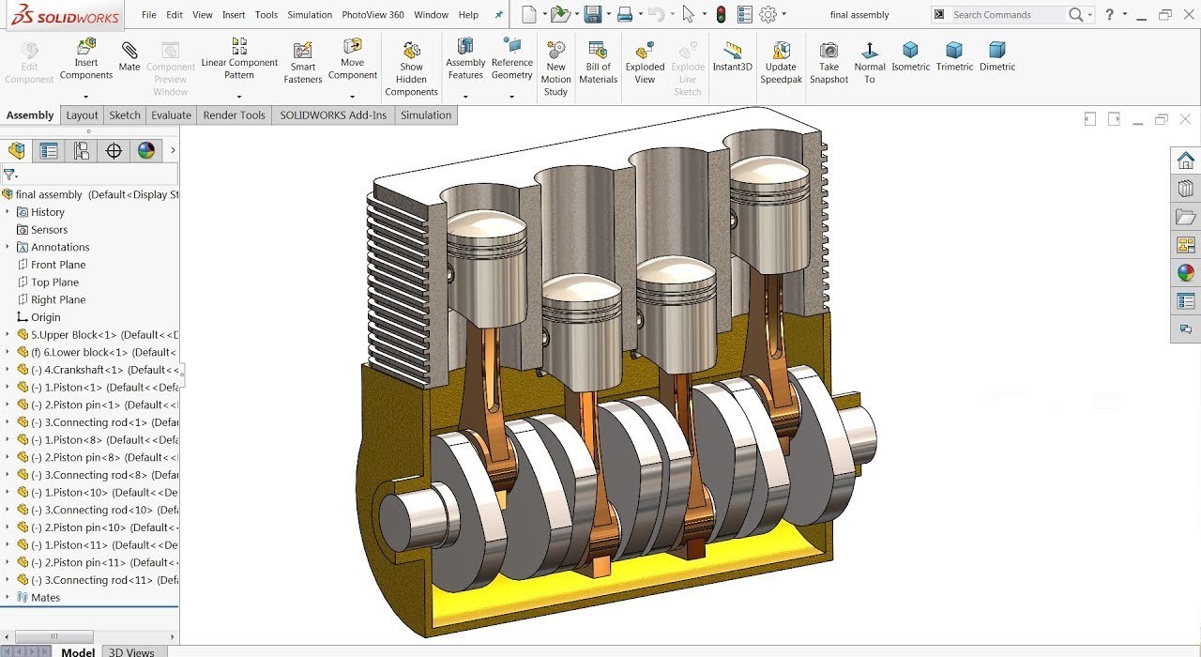Select Front Plane in feature tree
The image size is (1201, 657).
click(57, 265)
